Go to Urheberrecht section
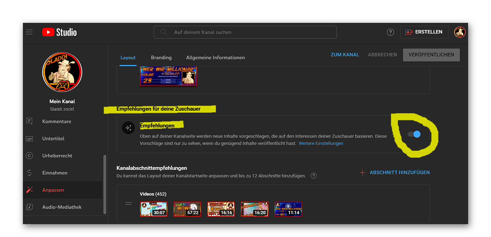491x237 pixels. tap(57, 156)
